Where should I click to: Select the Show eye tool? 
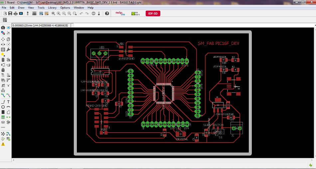click(8, 28)
